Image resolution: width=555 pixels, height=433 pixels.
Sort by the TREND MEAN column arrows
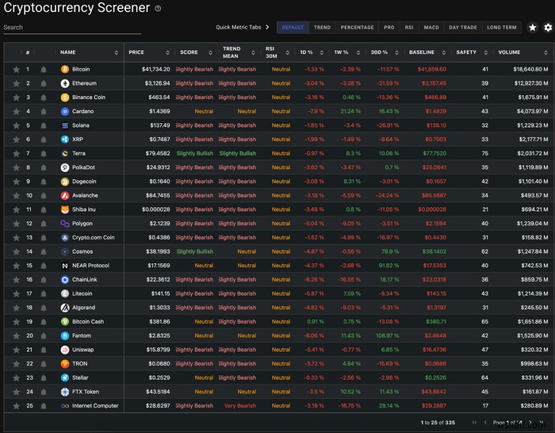253,52
